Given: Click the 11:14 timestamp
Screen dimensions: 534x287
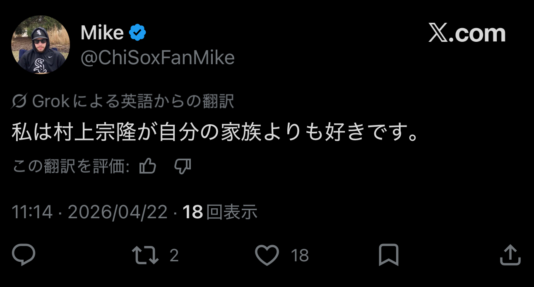Looking at the screenshot, I should [x=32, y=212].
